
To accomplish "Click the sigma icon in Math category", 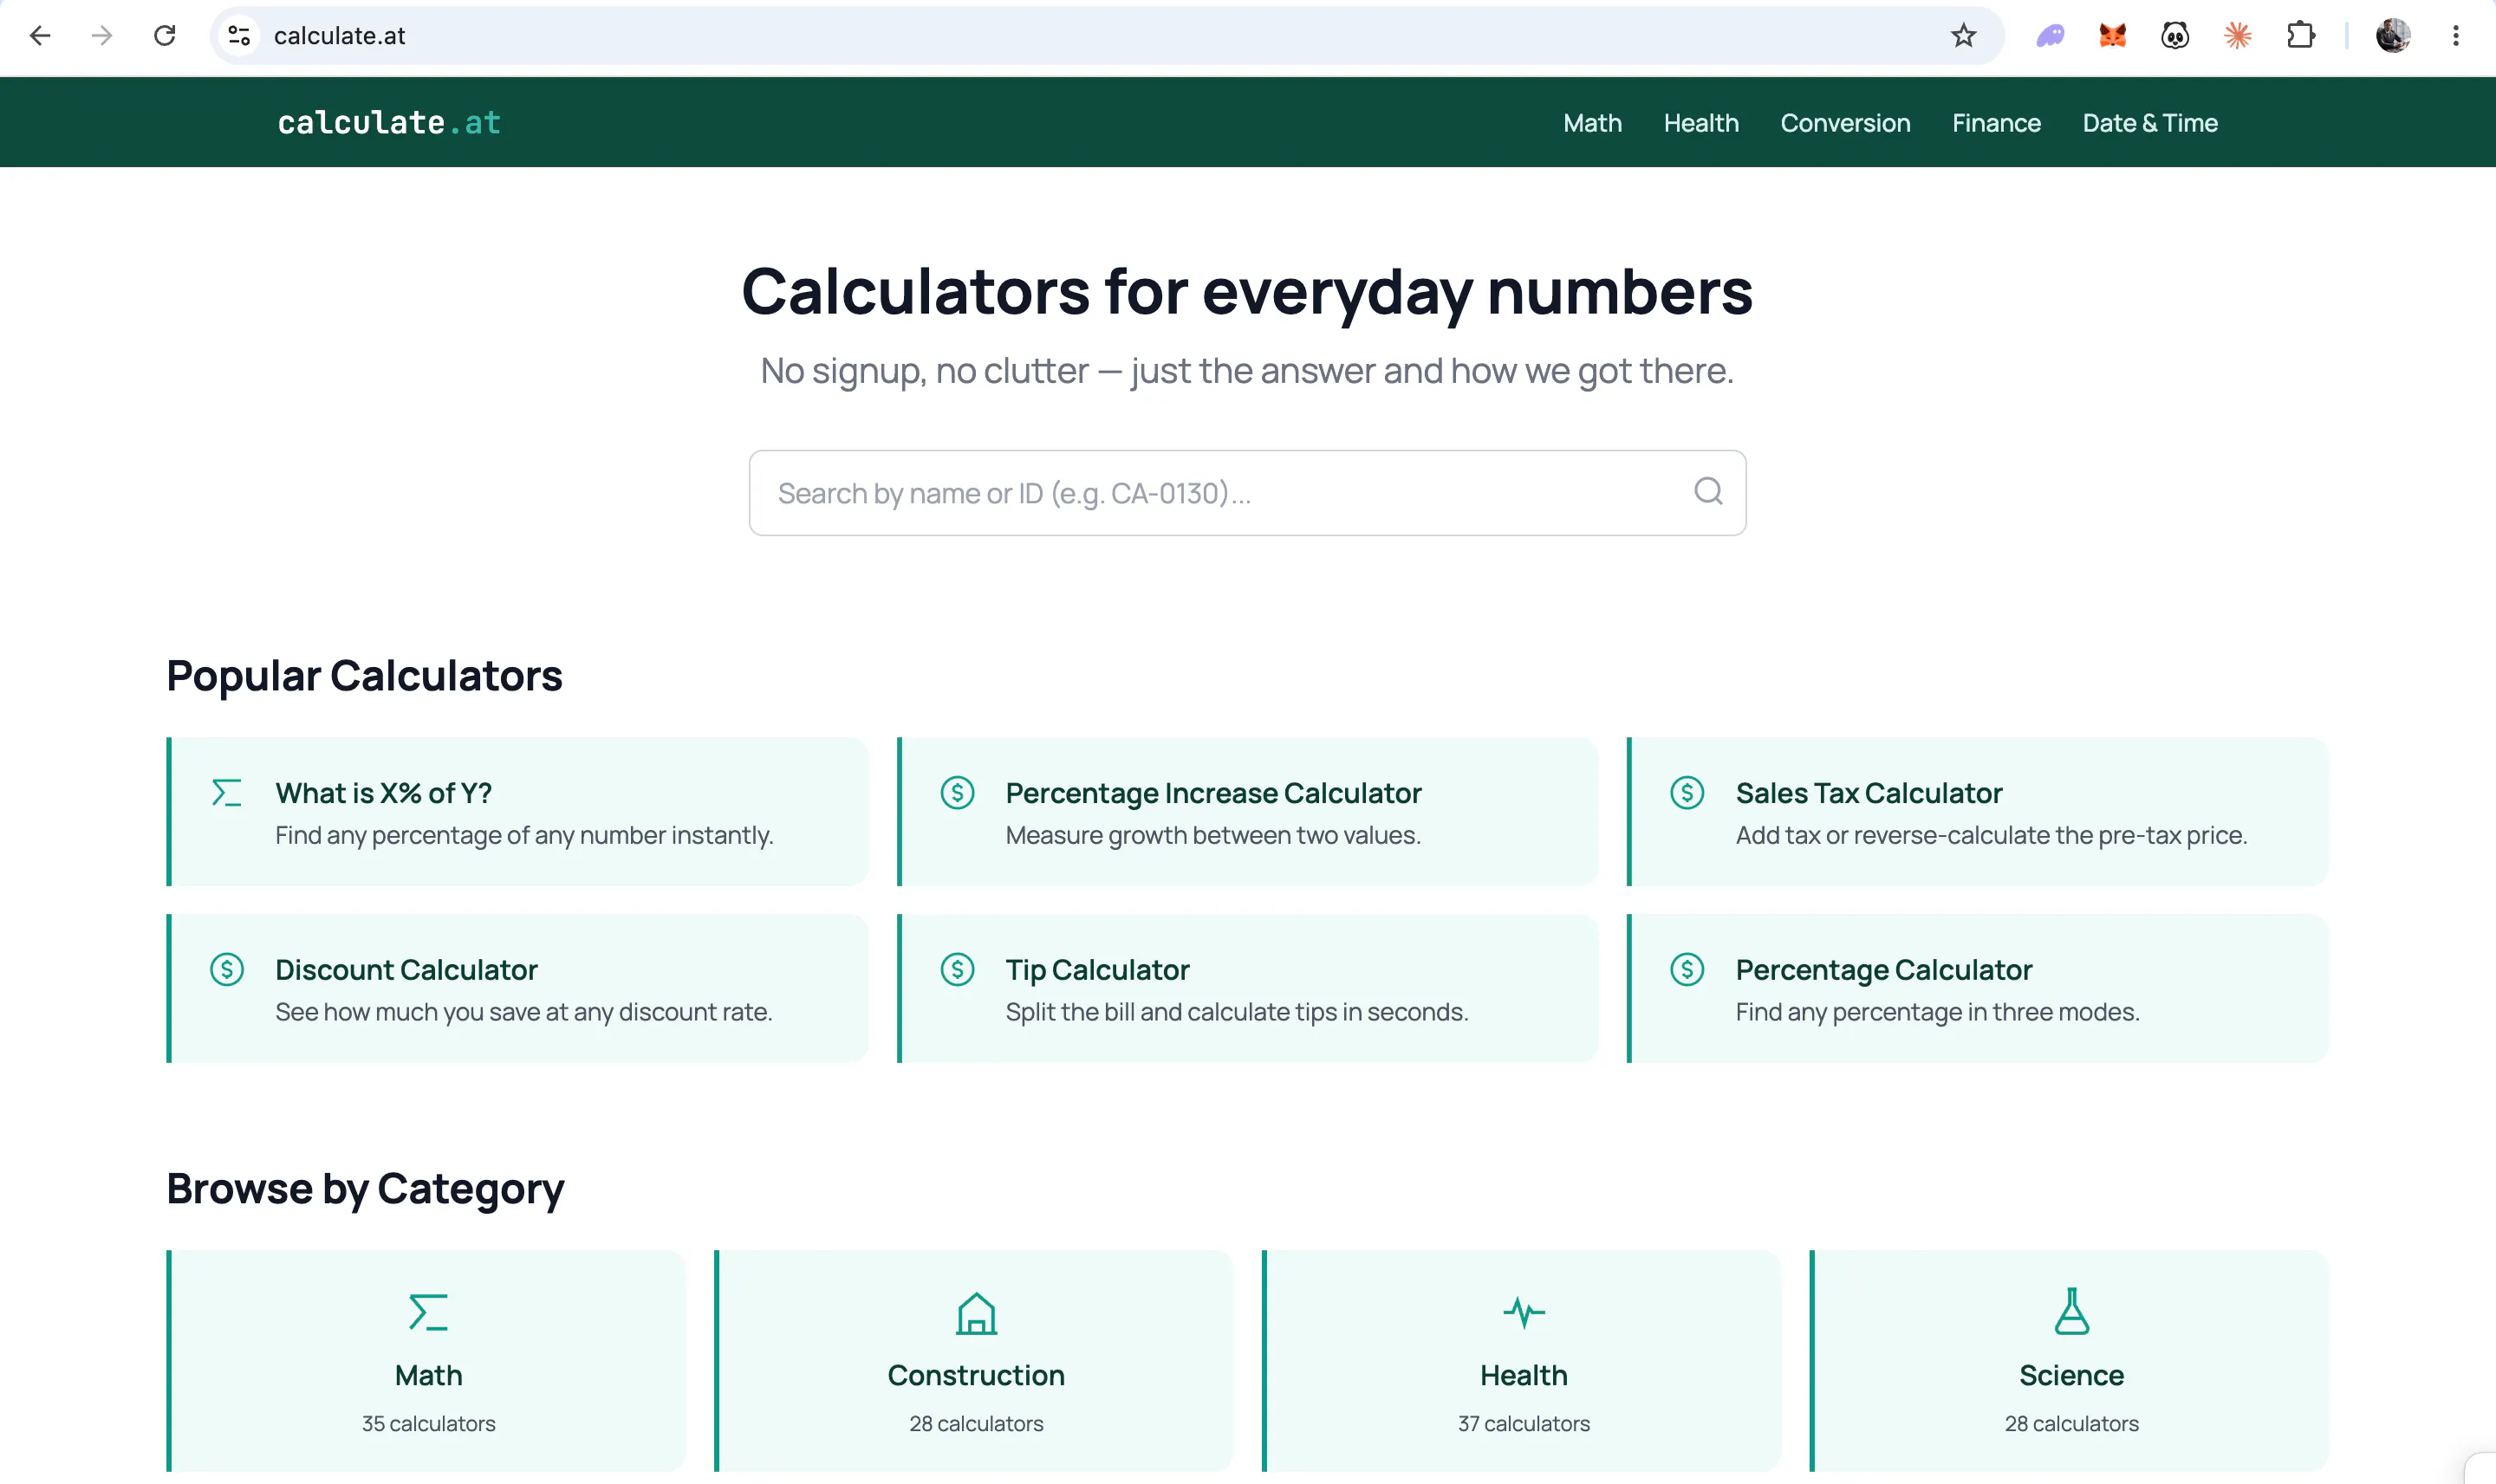I will click(428, 1312).
